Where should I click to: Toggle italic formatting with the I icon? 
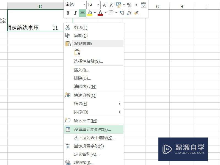pos(75,13)
